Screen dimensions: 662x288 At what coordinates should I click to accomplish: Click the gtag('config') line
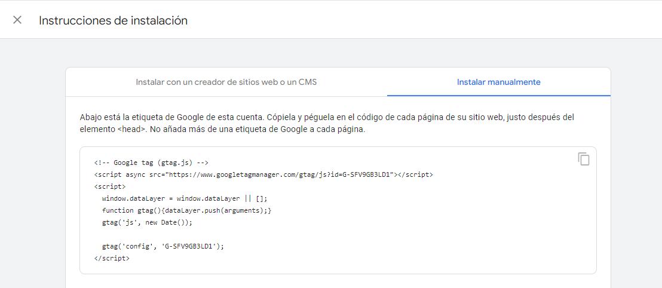click(x=163, y=246)
